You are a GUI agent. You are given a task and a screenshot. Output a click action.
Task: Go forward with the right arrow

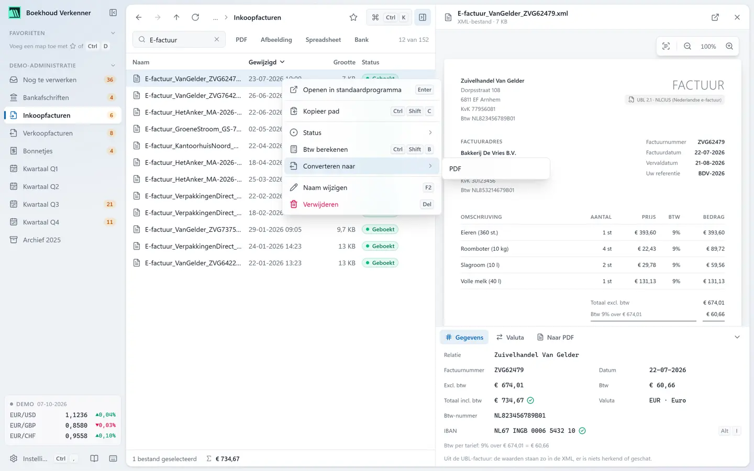click(158, 17)
